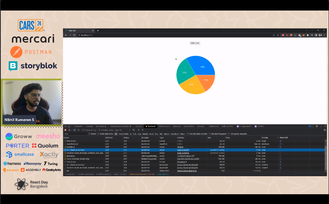Open the tab search chevron in title bar
The width and height of the screenshot is (329, 204).
coord(306,30)
